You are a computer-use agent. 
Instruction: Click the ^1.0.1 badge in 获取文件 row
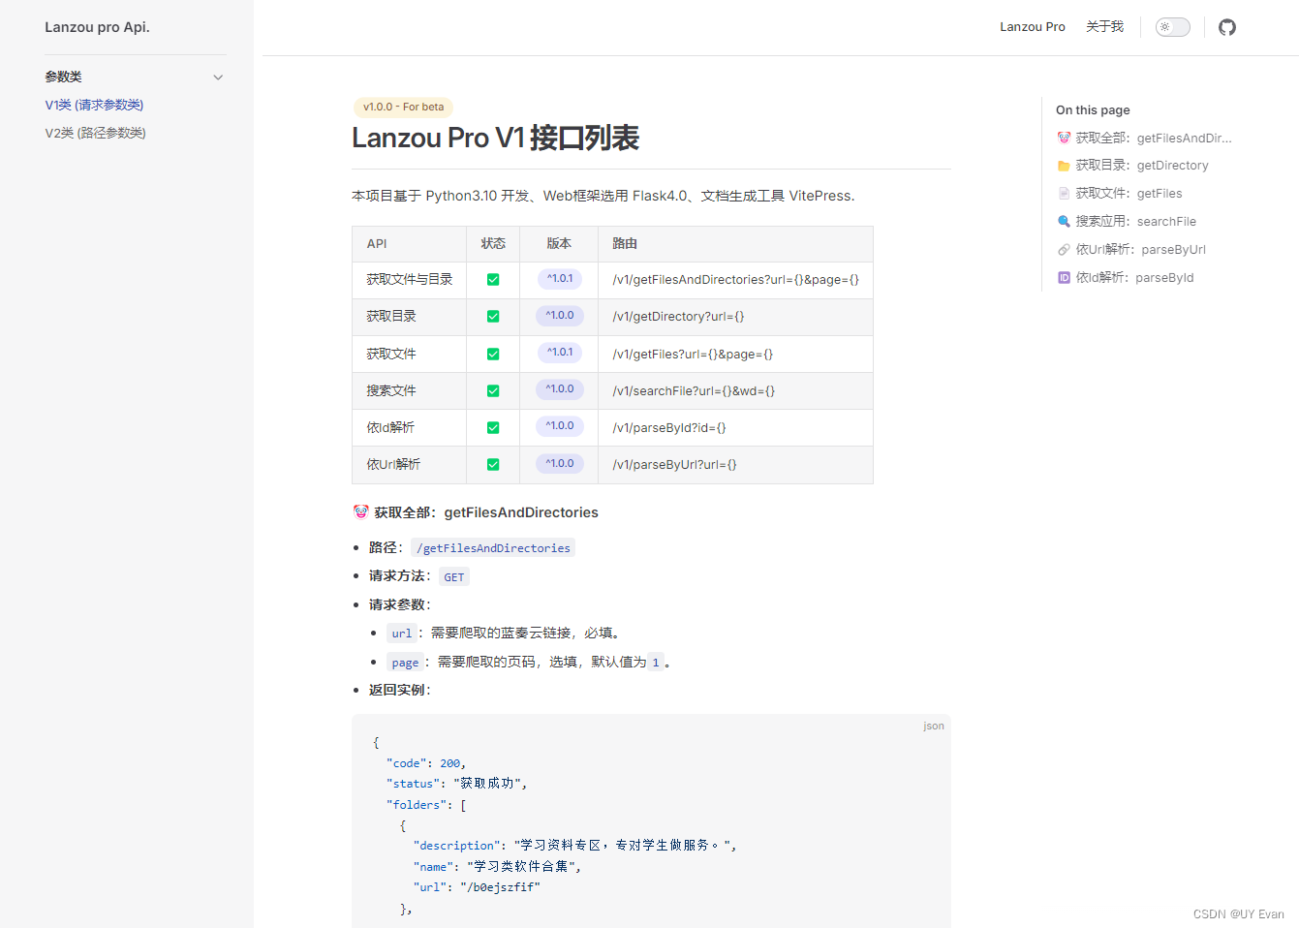(x=560, y=353)
